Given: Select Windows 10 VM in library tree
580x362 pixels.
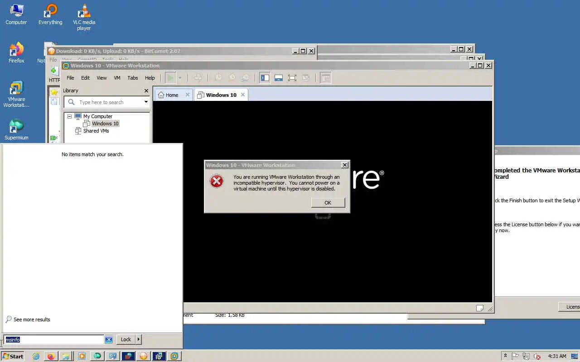Looking at the screenshot, I should [x=105, y=124].
